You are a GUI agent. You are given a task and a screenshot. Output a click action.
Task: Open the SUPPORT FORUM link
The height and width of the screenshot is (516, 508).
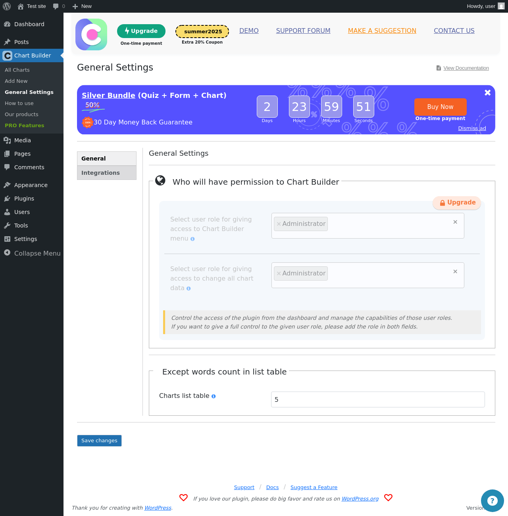[x=303, y=31]
